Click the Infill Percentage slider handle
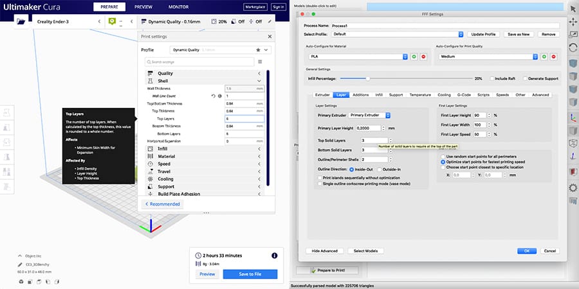This screenshot has height=289, width=579. pyautogui.click(x=368, y=78)
